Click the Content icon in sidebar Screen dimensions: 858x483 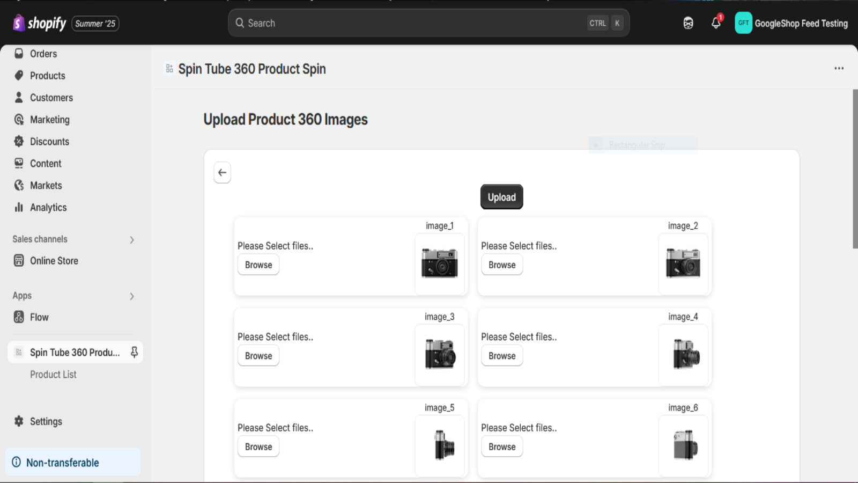pyautogui.click(x=19, y=163)
